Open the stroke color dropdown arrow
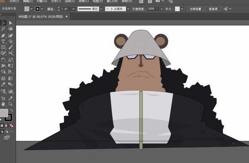The height and width of the screenshot is (163, 249). pyautogui.click(x=42, y=9)
